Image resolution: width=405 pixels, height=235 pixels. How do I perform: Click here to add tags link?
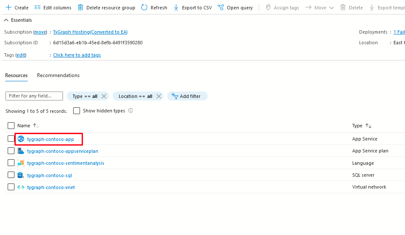tap(77, 55)
